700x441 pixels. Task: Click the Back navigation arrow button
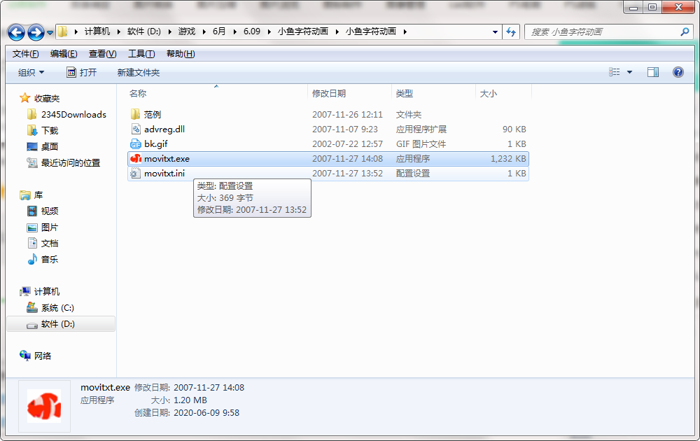point(17,32)
